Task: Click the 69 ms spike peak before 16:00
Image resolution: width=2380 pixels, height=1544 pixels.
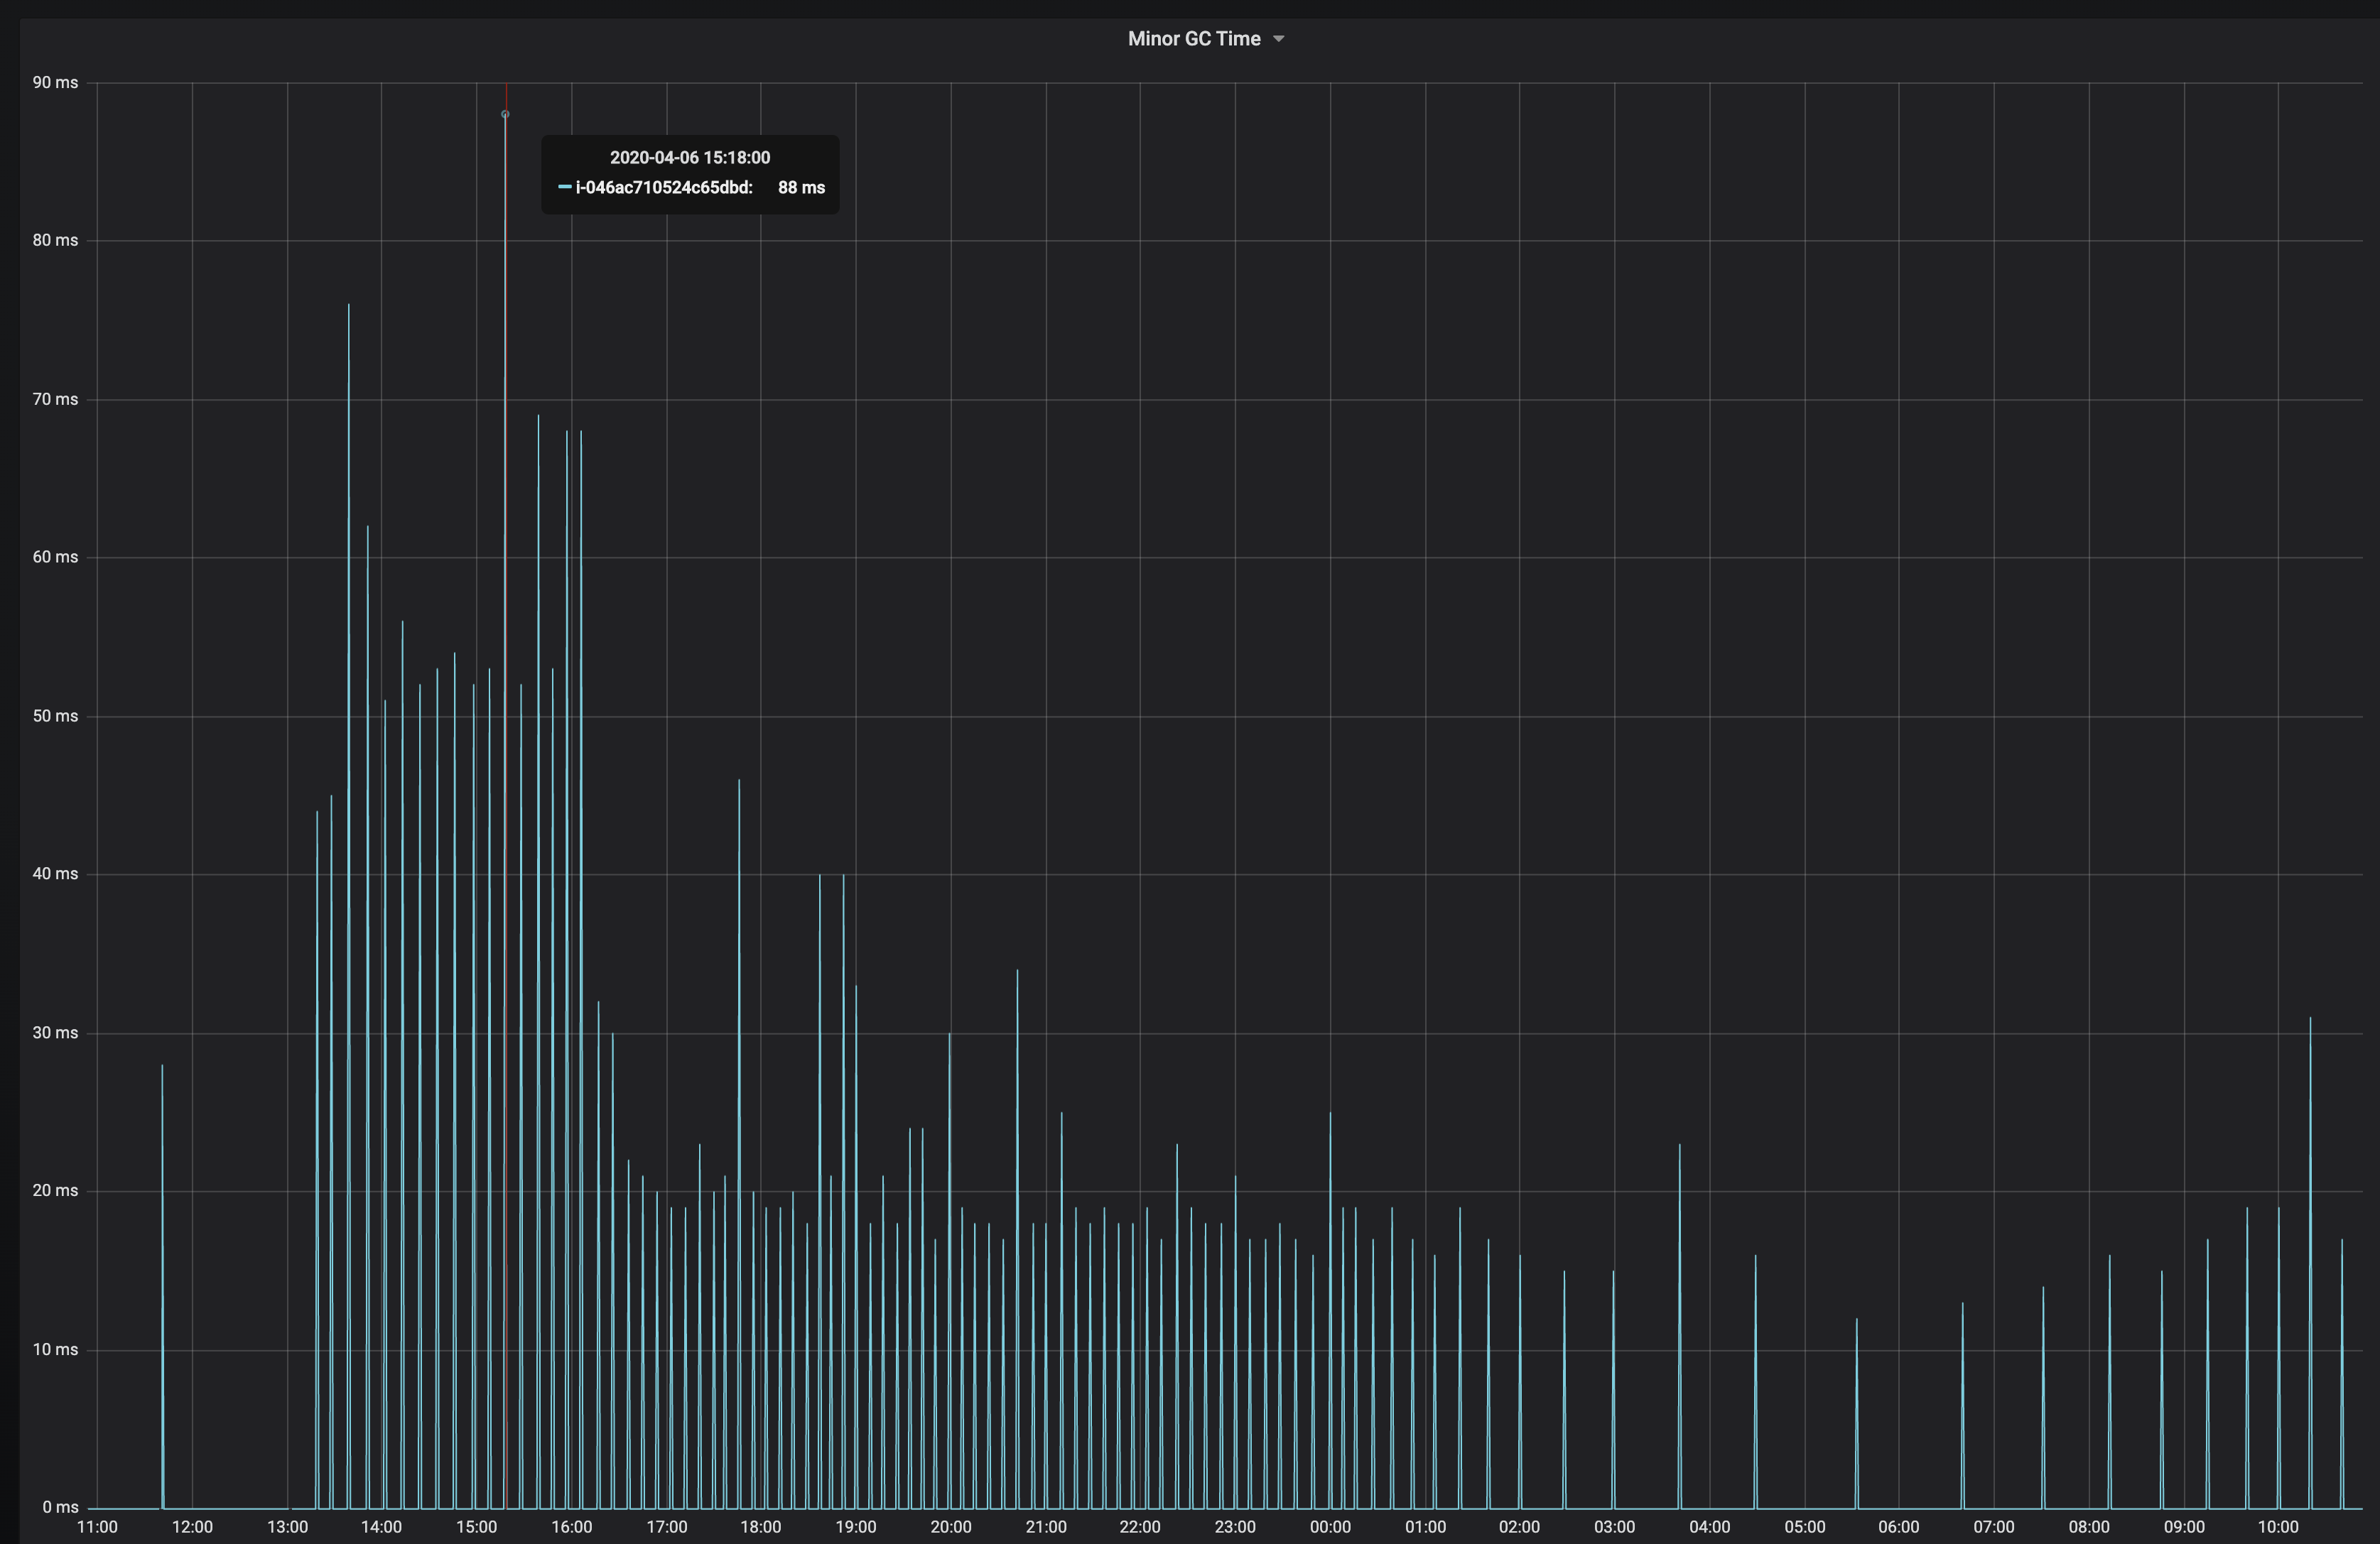Action: point(538,417)
